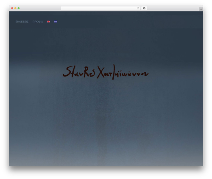
Task: Click the browser address bar
Action: coord(100,8)
